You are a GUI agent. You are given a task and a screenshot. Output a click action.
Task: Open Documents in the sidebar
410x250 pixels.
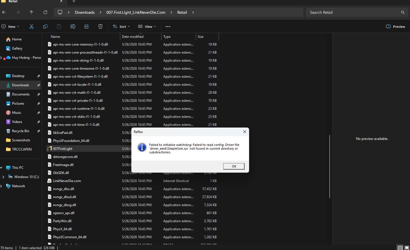click(x=21, y=94)
